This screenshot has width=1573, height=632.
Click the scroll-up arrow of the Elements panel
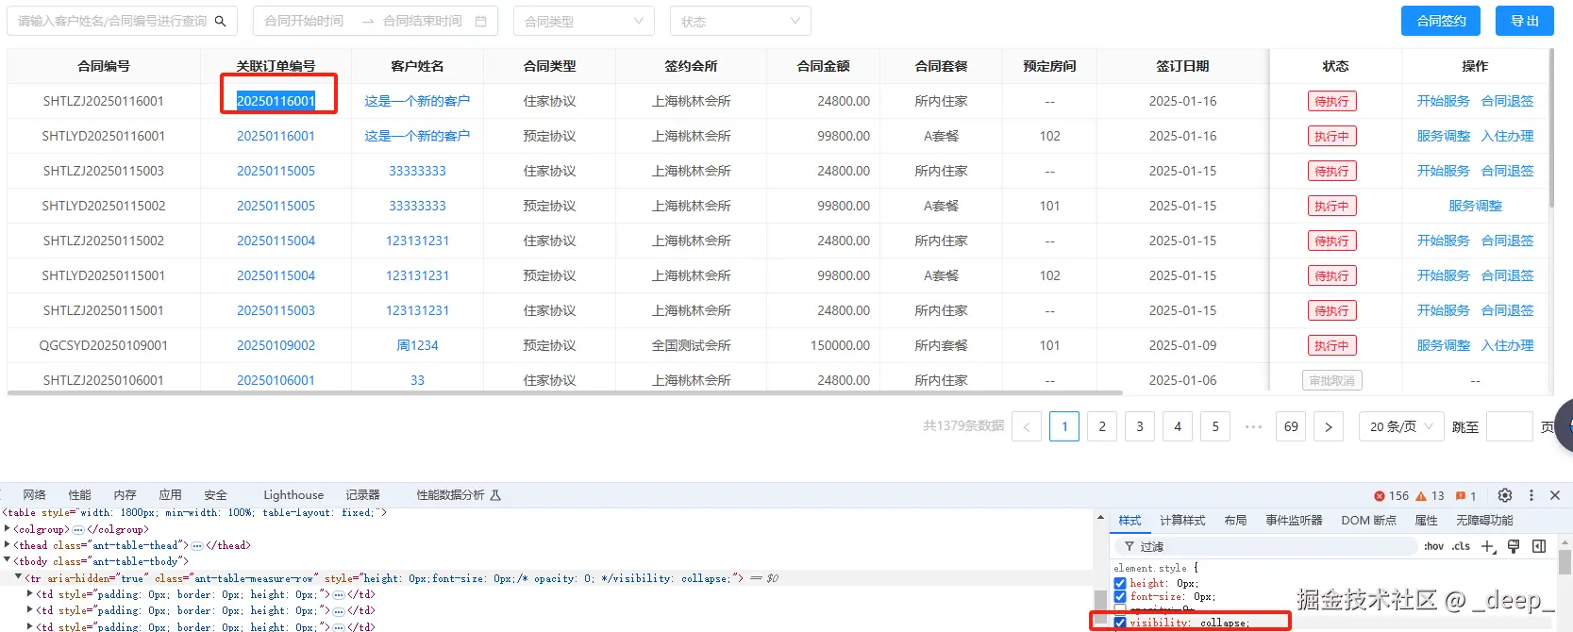[x=1100, y=518]
